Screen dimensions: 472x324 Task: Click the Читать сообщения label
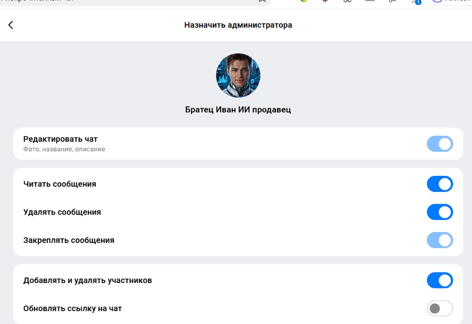click(x=59, y=184)
